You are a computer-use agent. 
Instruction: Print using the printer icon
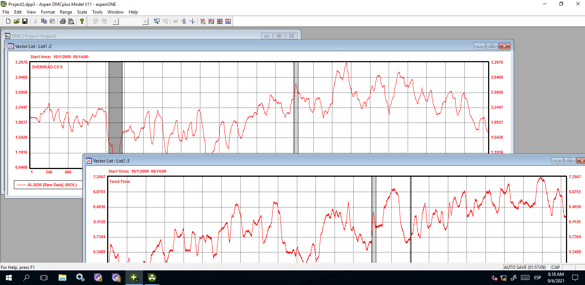click(63, 22)
